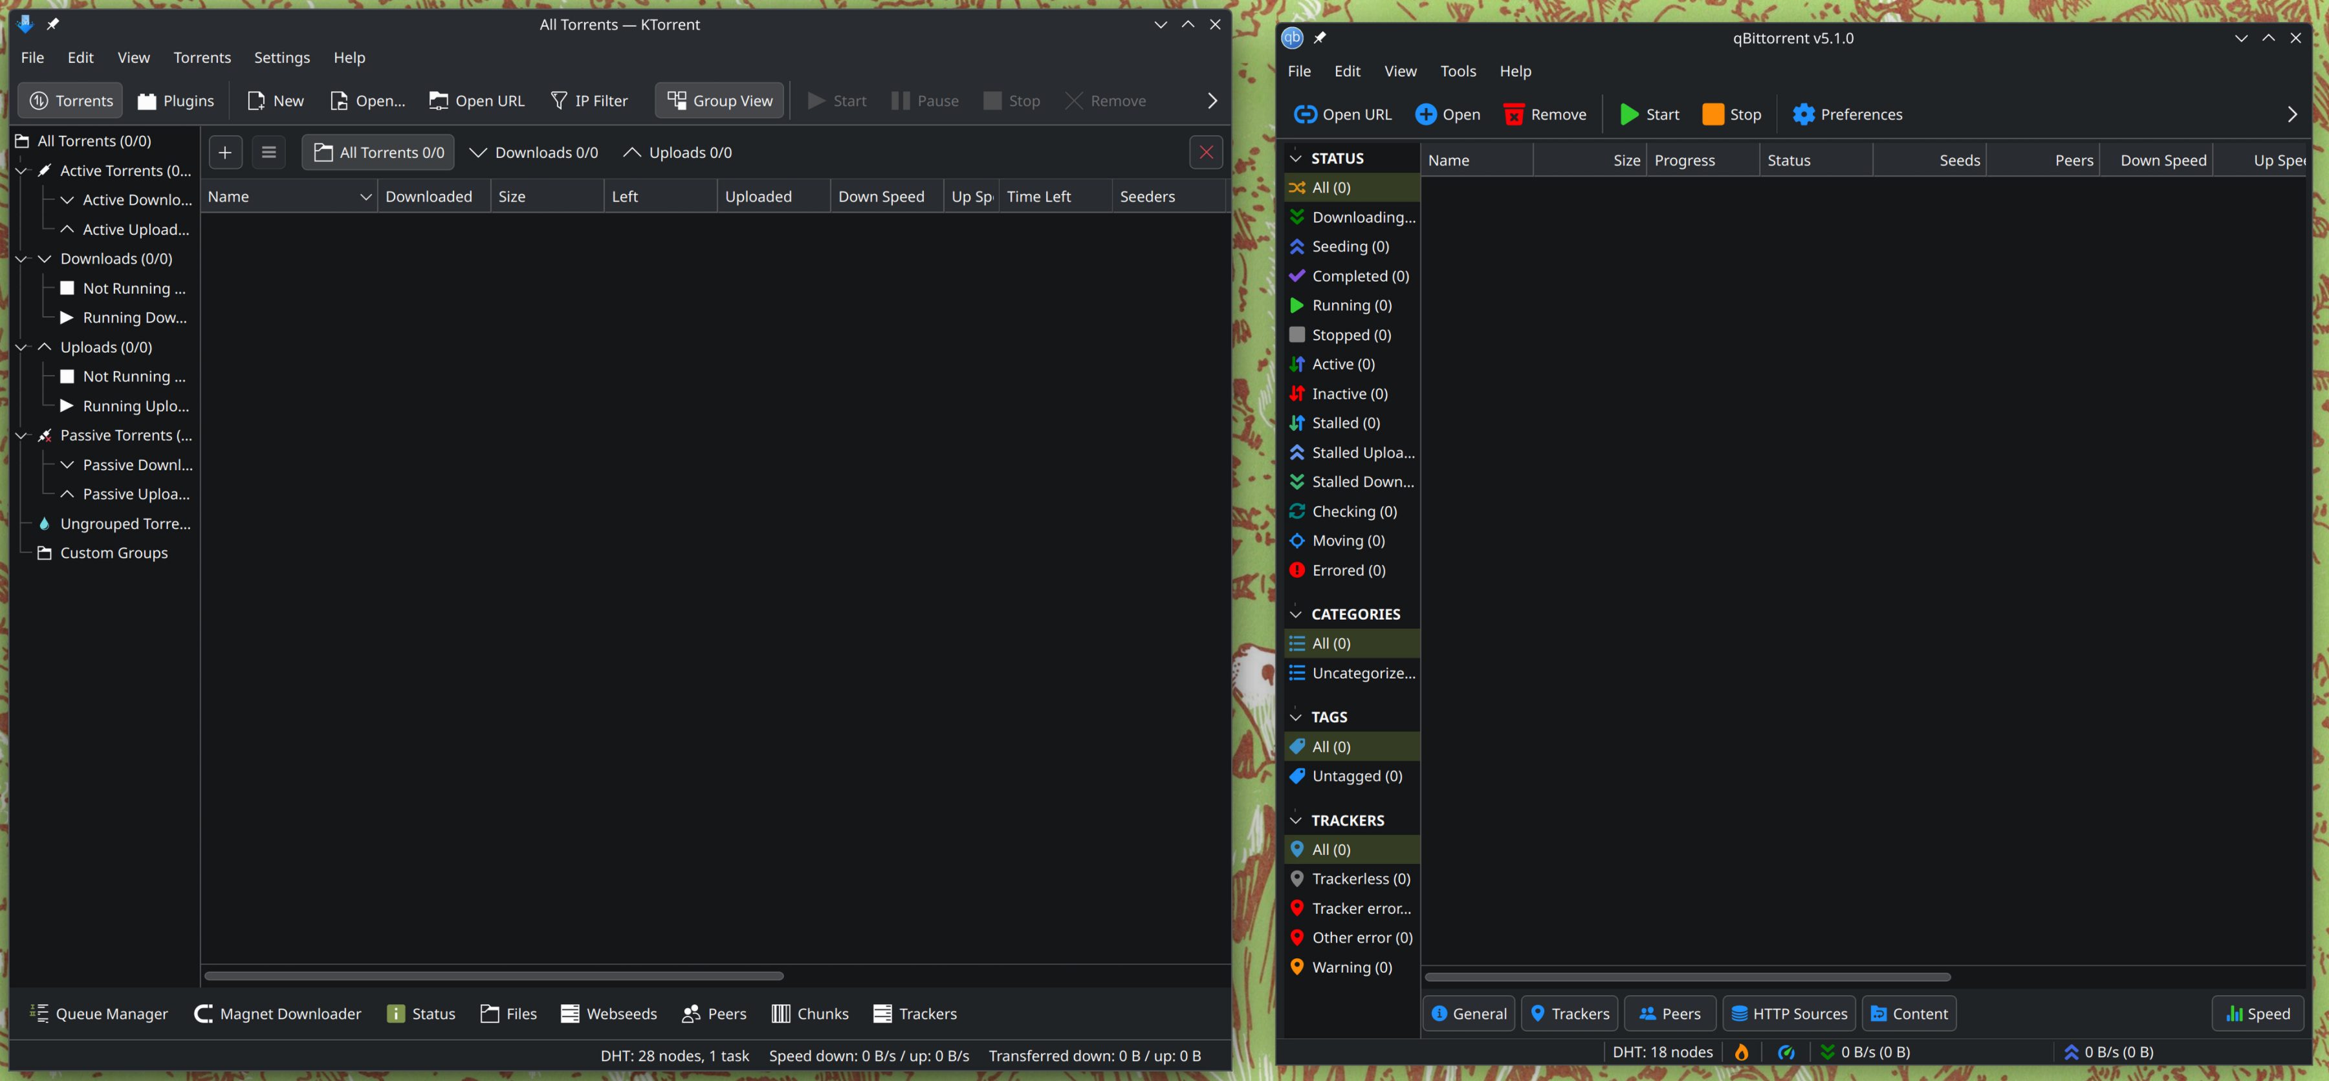Open the Magnet Downloader panel
2329x1081 pixels.
tap(278, 1013)
